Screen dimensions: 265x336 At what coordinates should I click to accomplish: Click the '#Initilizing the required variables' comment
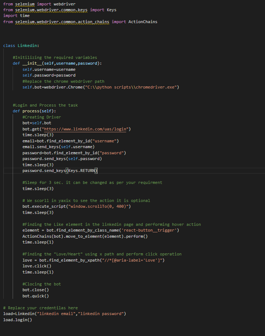(x=55, y=57)
